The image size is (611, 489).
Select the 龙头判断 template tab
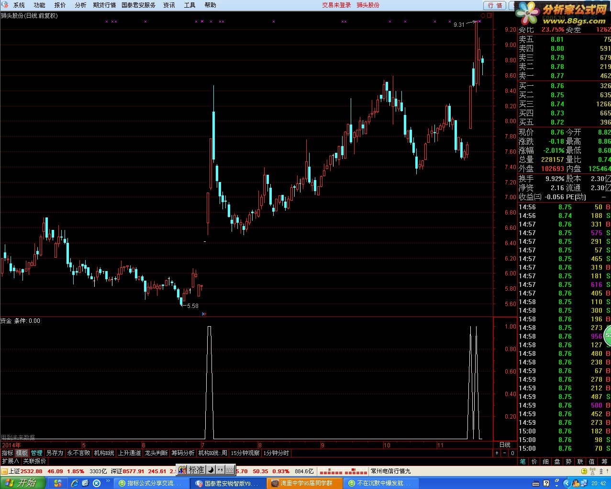[x=156, y=453]
